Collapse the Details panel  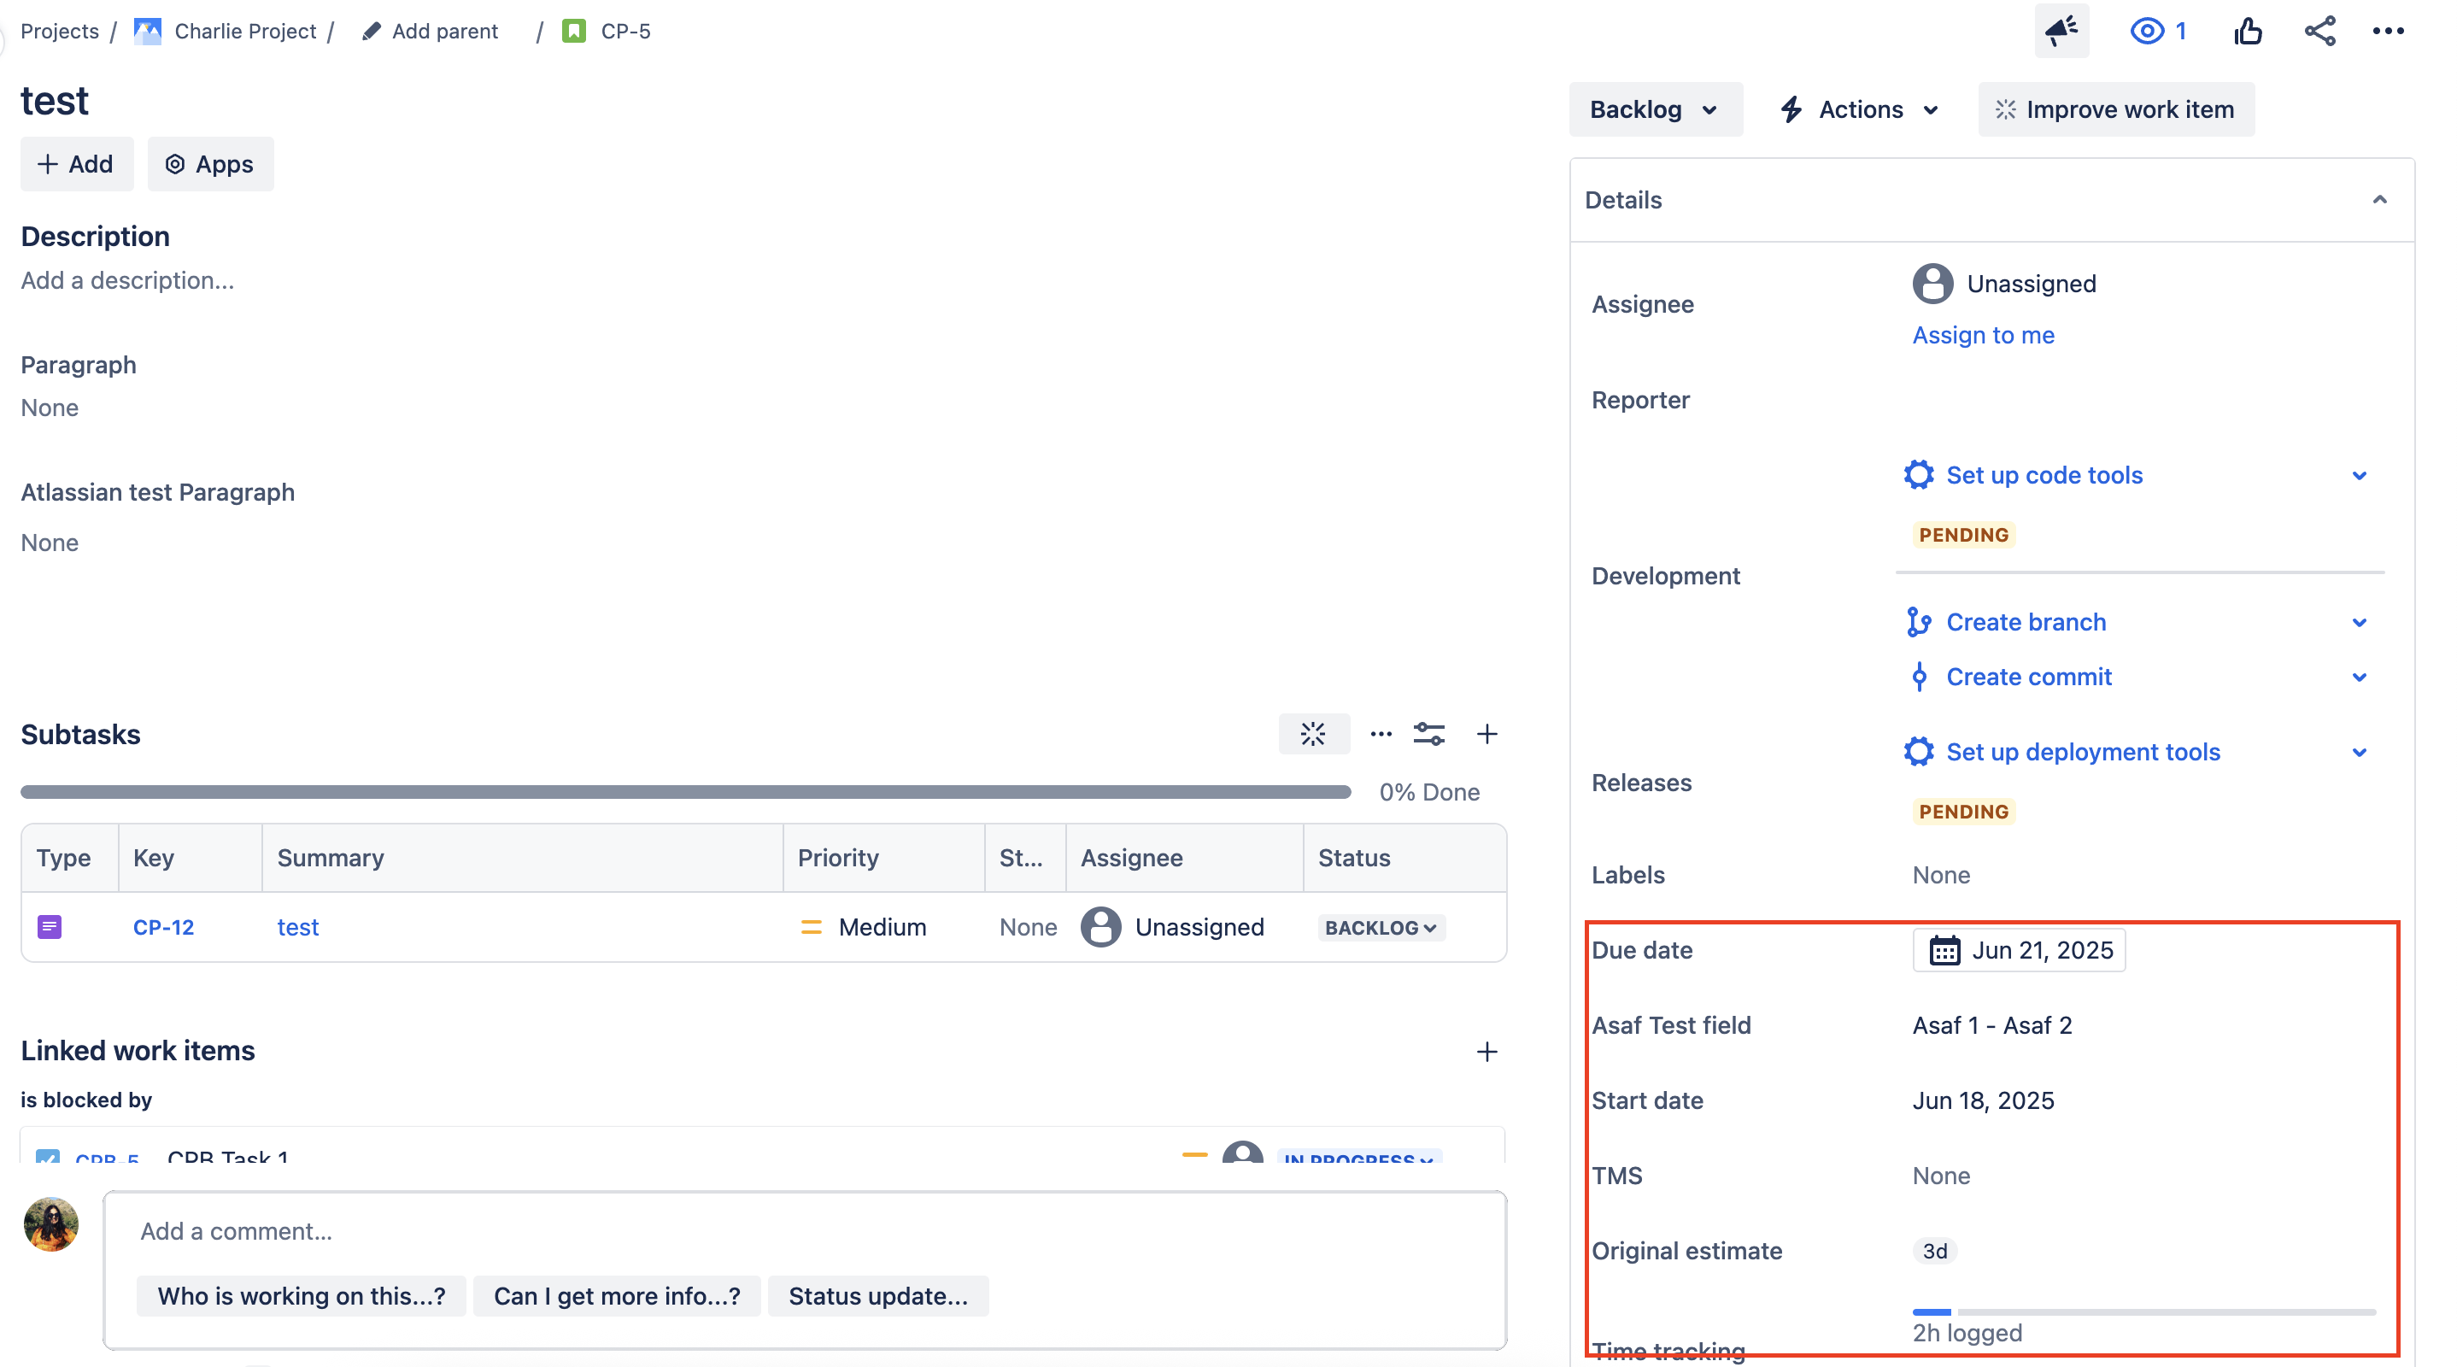tap(2378, 199)
